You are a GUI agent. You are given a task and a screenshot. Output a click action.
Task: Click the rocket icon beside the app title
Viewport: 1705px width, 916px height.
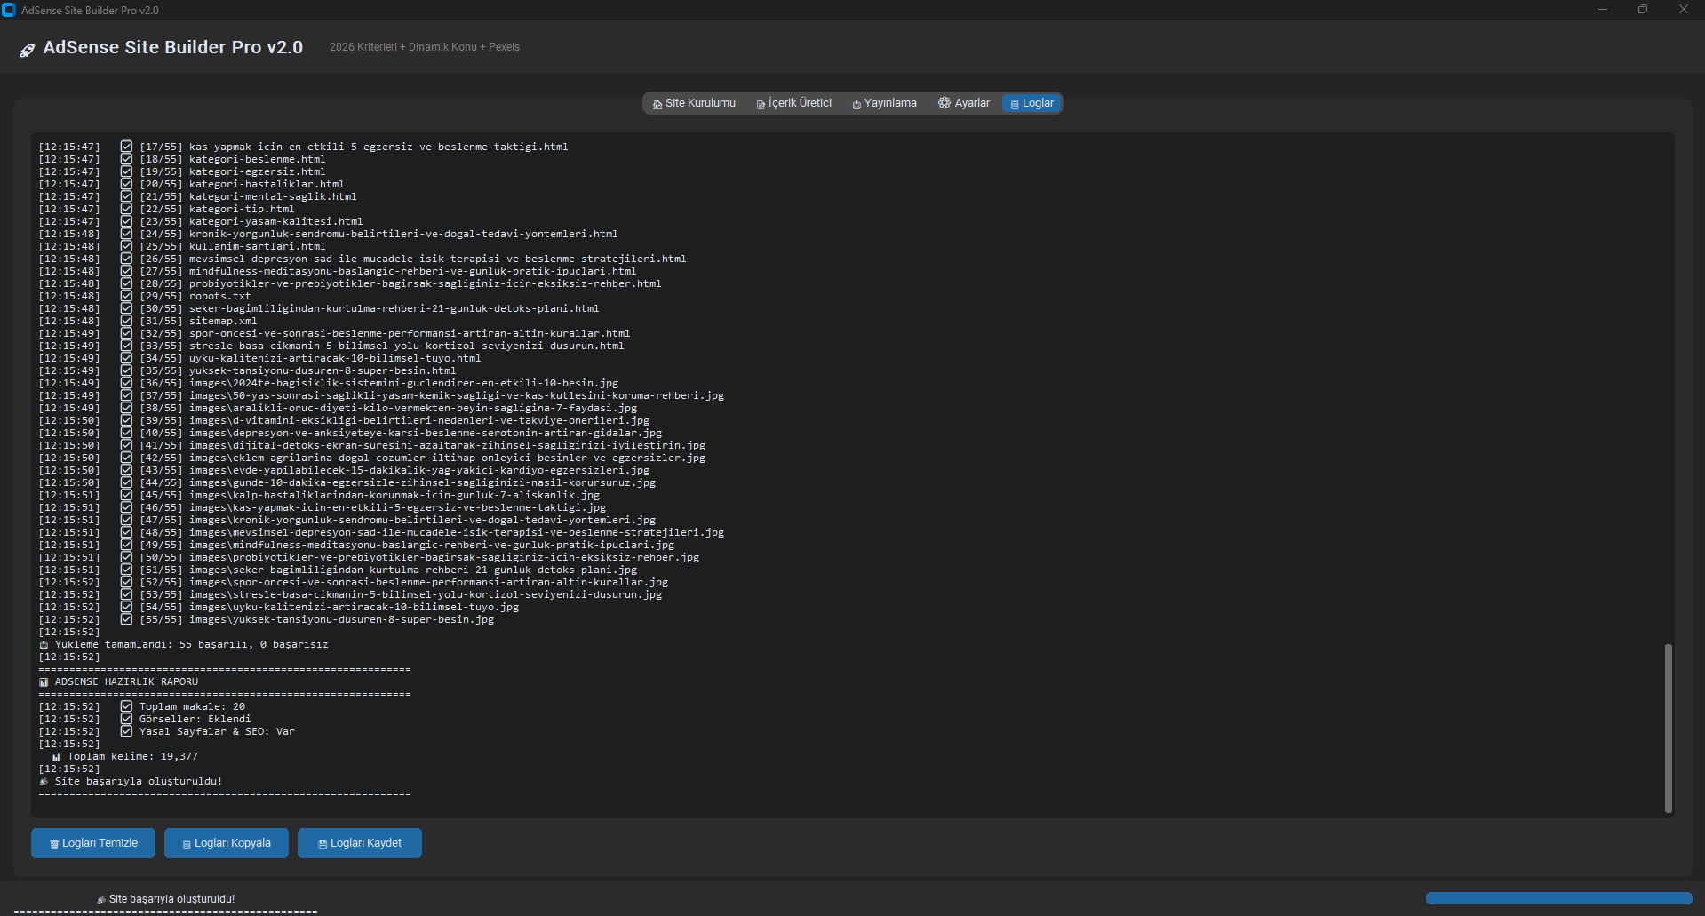click(x=28, y=50)
